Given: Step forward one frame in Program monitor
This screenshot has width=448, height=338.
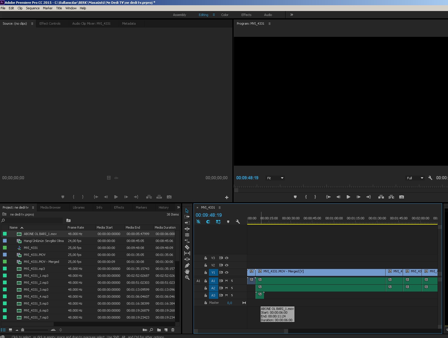Looking at the screenshot, I should (x=359, y=197).
